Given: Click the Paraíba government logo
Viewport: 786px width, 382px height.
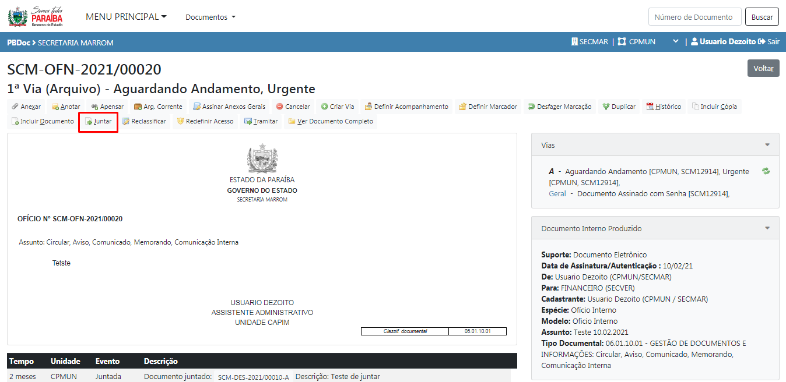Looking at the screenshot, I should point(36,16).
